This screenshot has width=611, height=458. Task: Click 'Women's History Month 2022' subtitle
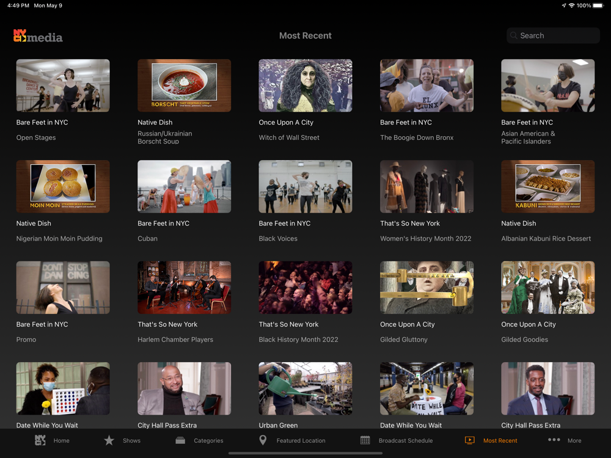(425, 238)
